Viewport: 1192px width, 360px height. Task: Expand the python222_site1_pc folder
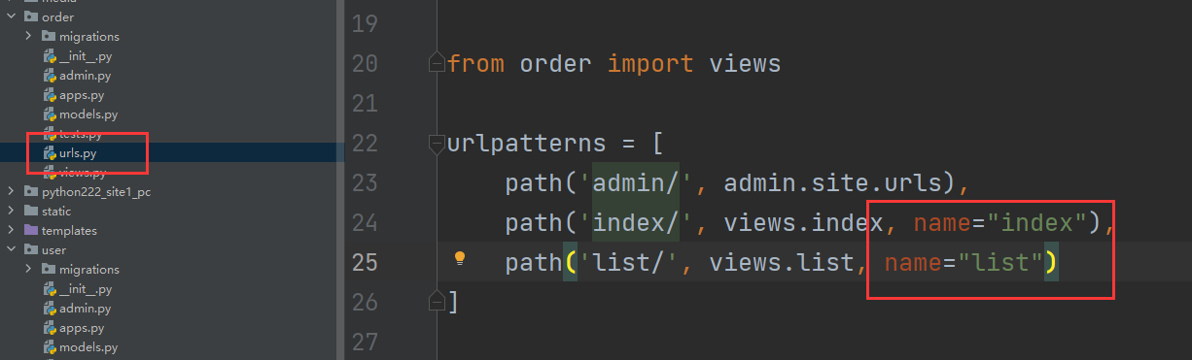tap(11, 191)
